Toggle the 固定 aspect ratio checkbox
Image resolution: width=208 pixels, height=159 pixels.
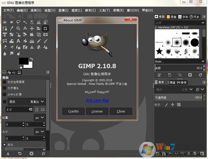[5, 101]
